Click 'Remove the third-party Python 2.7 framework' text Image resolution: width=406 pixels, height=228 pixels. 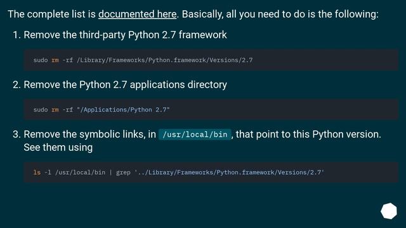click(125, 35)
